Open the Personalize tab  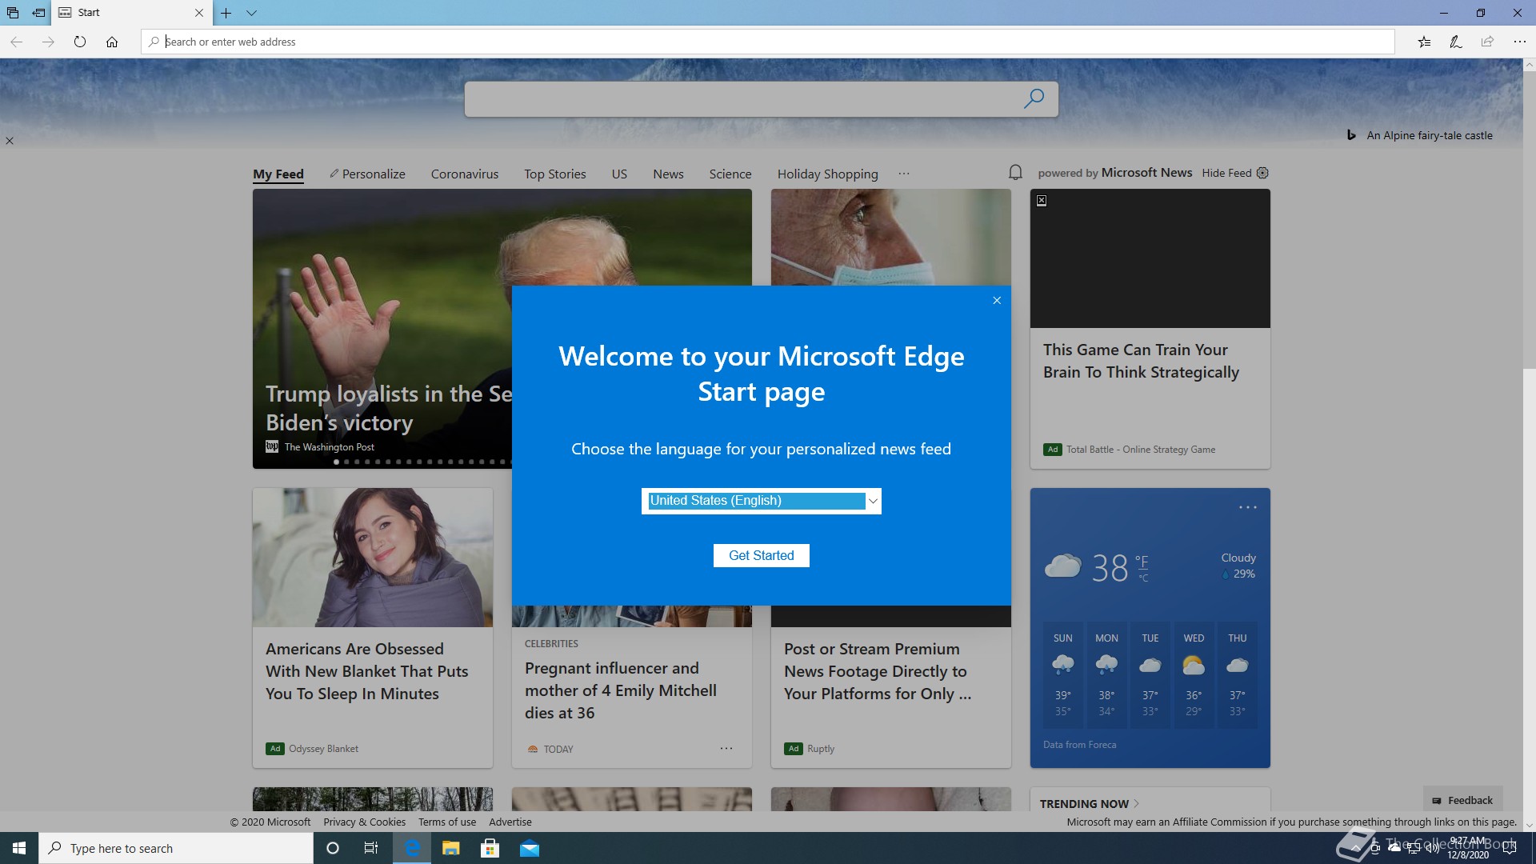coord(367,174)
